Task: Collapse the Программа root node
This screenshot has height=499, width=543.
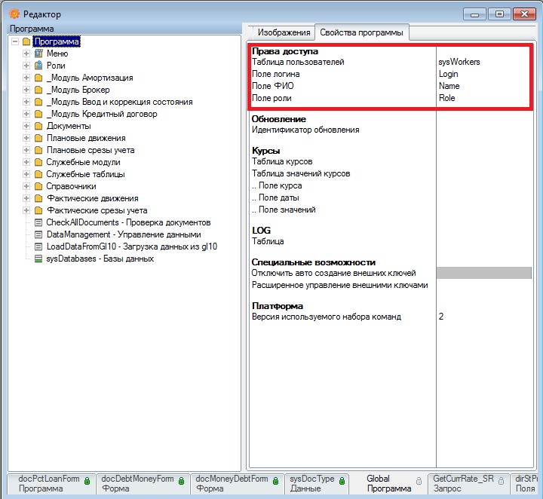Action: coord(15,42)
